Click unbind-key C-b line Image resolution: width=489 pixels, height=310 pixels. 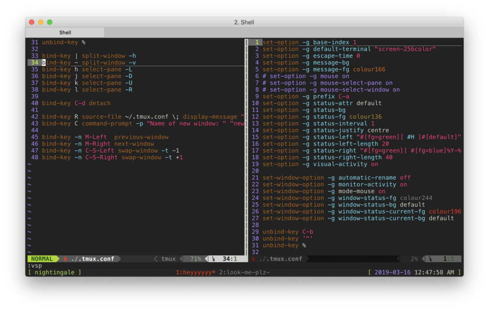pyautogui.click(x=287, y=232)
